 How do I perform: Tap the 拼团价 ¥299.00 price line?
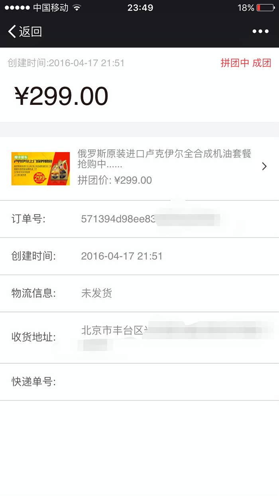(x=114, y=180)
